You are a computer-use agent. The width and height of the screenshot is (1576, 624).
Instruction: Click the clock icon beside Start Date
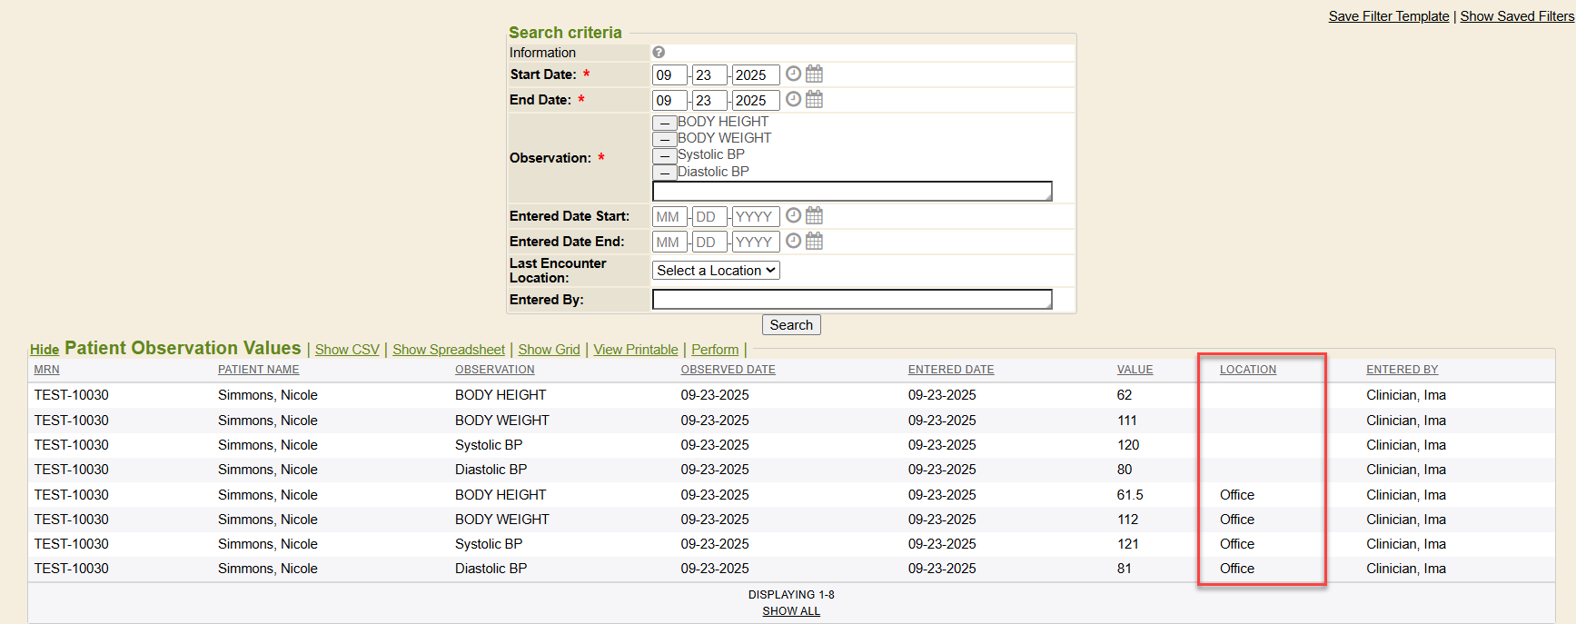pos(793,74)
